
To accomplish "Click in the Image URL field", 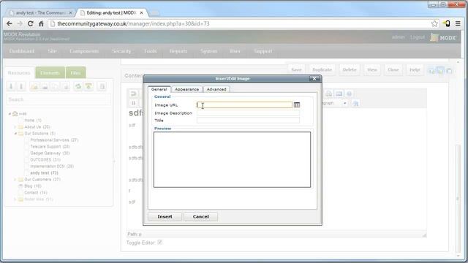I will [x=244, y=105].
